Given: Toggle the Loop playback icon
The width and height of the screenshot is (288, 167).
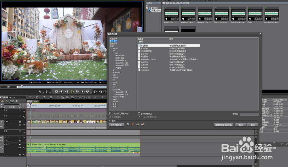Looking at the screenshot, I should coord(88,91).
